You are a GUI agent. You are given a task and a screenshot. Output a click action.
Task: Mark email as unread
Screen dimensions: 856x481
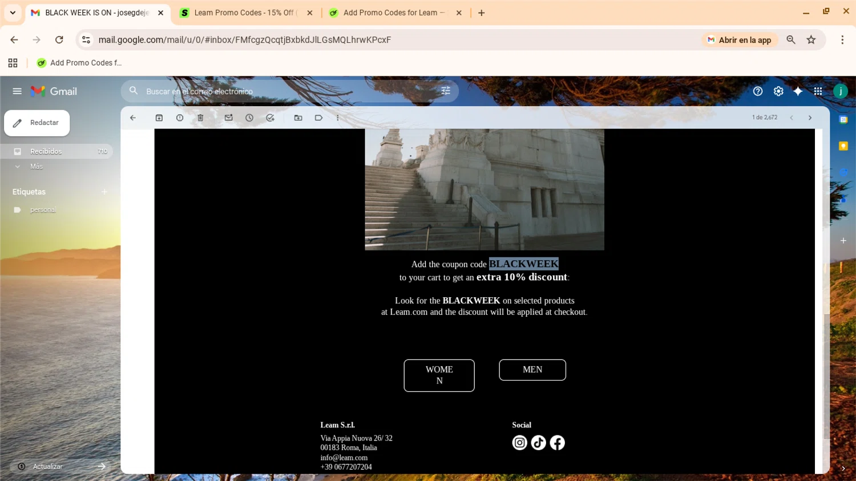click(x=229, y=118)
